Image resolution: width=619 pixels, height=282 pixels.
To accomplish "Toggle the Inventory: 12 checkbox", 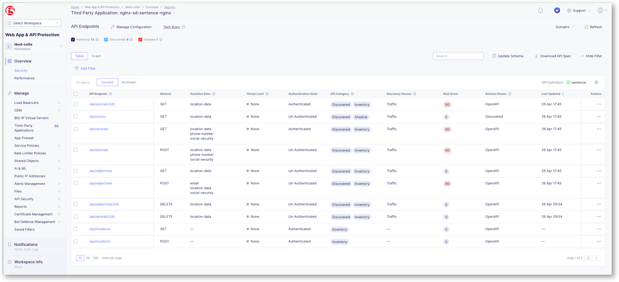I will 73,40.
